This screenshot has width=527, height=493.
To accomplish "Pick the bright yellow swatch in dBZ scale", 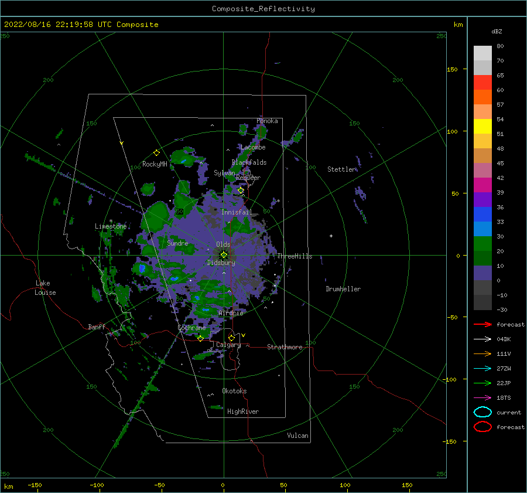I will (x=482, y=126).
